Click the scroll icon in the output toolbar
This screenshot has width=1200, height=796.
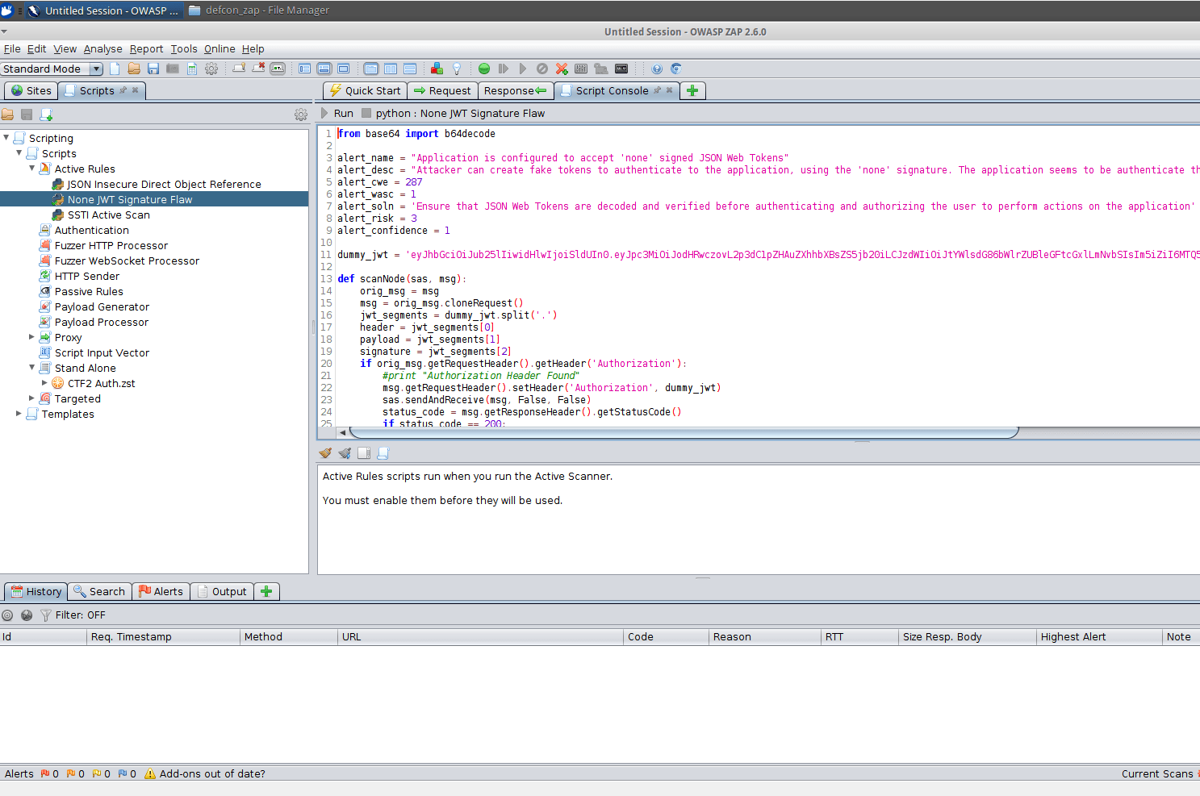[x=383, y=453]
